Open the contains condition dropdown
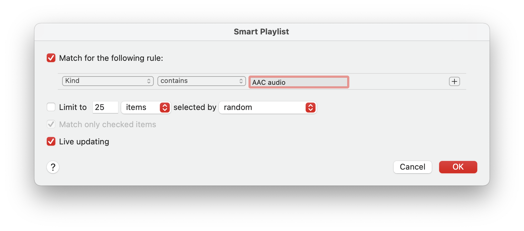Screen dimensions: 524x231 coord(202,81)
